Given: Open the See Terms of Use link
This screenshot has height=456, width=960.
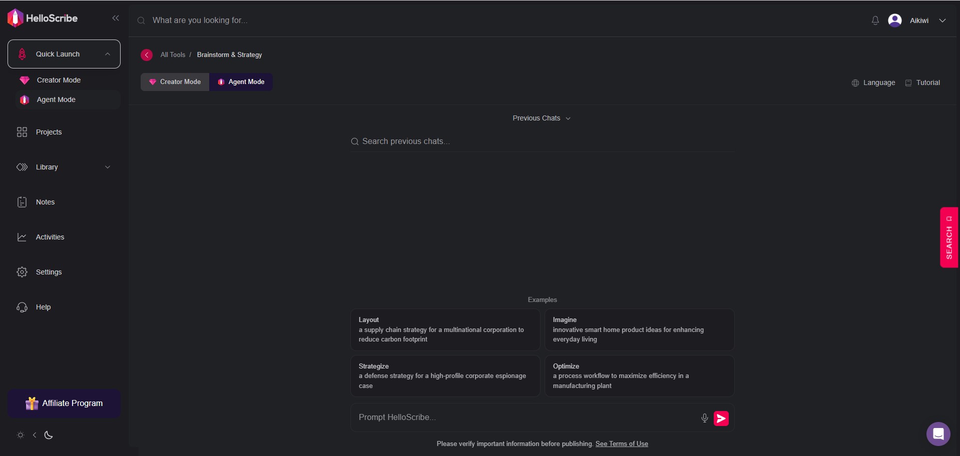Looking at the screenshot, I should pyautogui.click(x=622, y=444).
